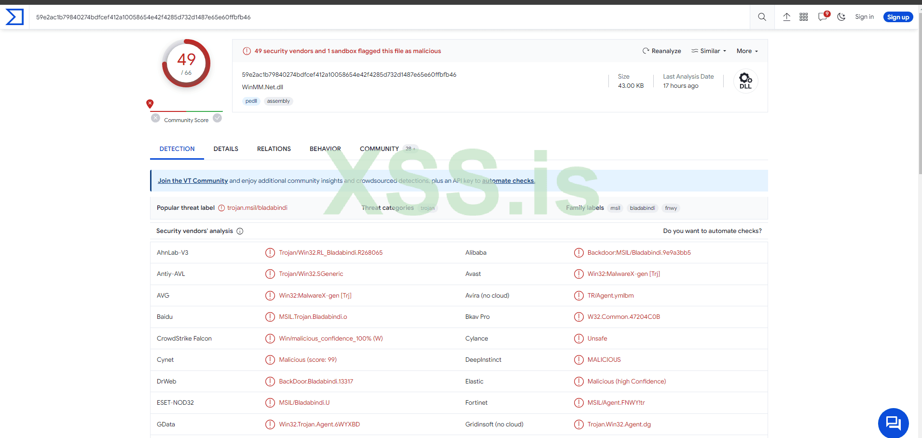Open the apps grid icon
The image size is (922, 438).
[x=804, y=17]
